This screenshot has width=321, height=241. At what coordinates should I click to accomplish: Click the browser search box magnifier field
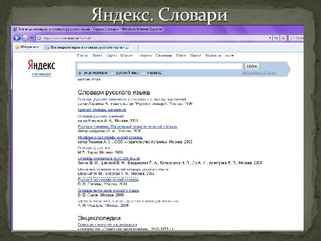tap(296, 38)
